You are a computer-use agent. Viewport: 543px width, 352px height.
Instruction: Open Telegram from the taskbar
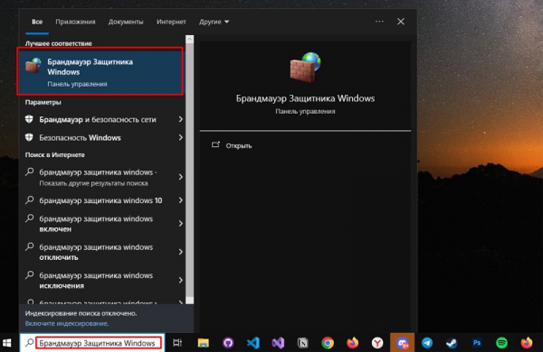pos(427,343)
